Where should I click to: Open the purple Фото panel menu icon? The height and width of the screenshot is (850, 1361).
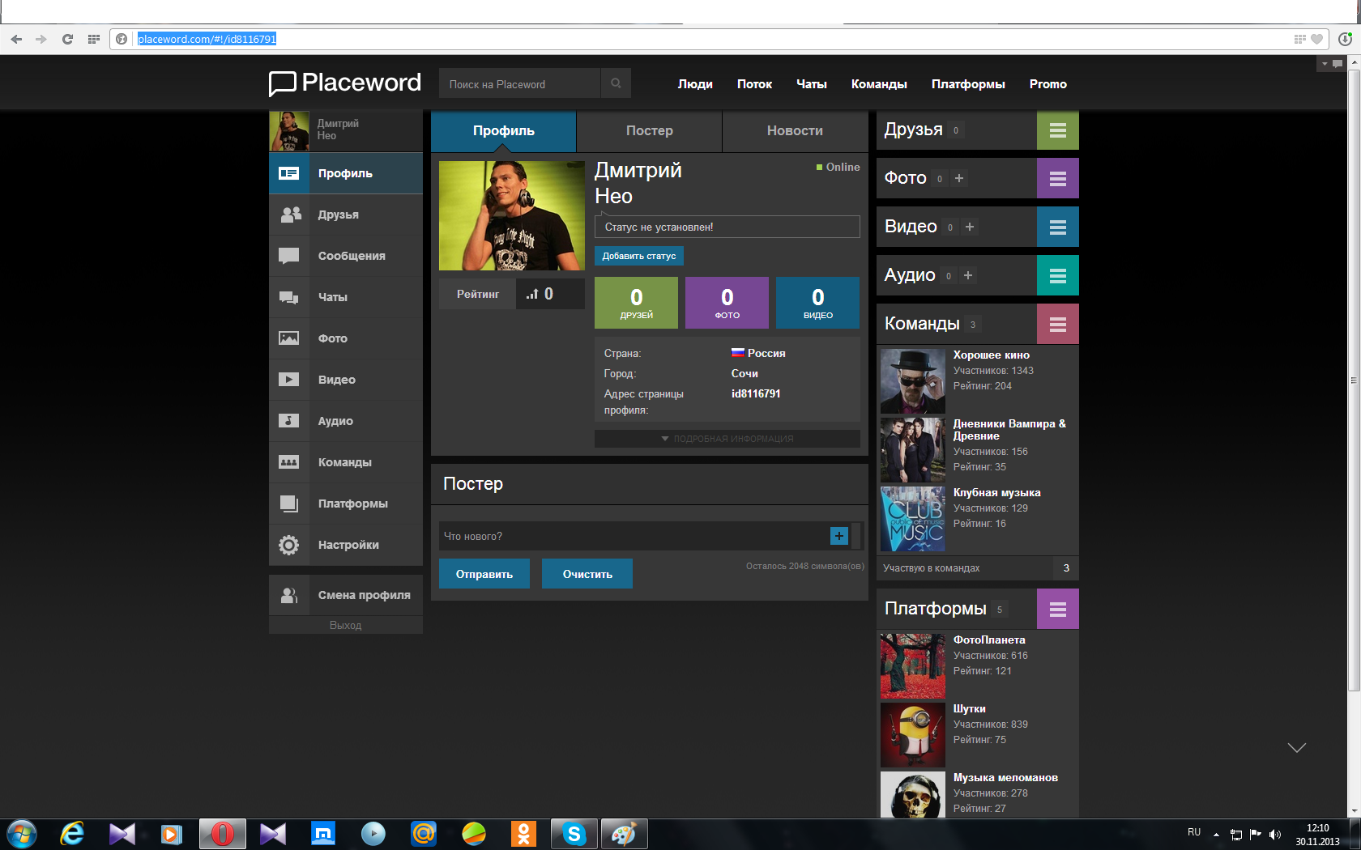[1058, 179]
